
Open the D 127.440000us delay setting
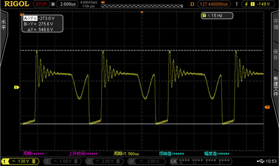coord(213,4)
